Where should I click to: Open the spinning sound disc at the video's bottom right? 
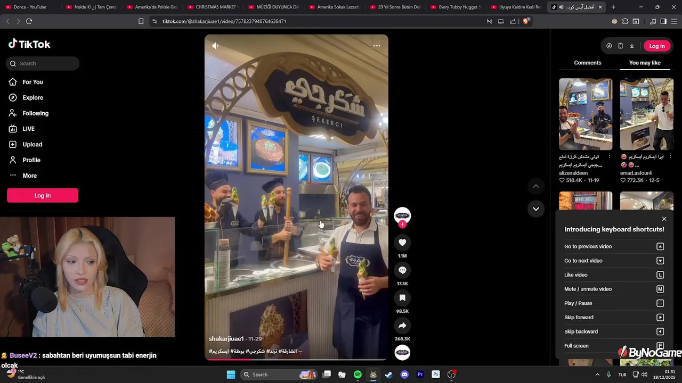402,353
